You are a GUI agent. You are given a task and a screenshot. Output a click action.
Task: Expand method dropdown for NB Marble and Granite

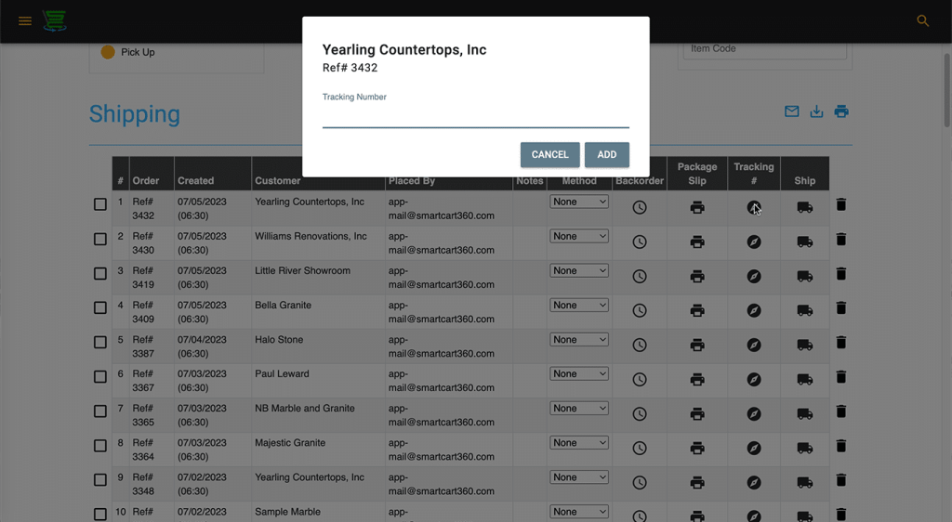(578, 408)
